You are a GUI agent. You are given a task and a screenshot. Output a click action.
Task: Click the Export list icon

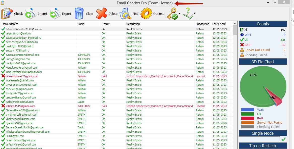tap(55, 14)
